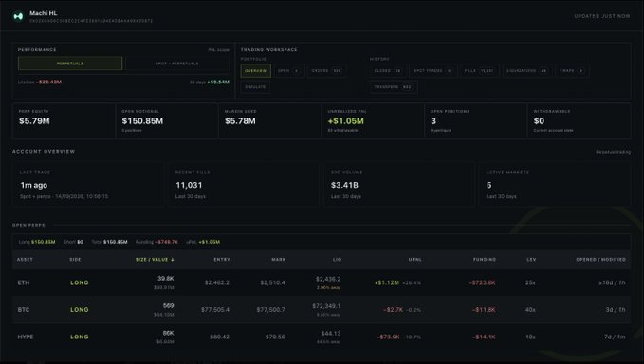Image resolution: width=644 pixels, height=364 pixels.
Task: Click ETH funding -$723.8K value
Action: pos(482,282)
